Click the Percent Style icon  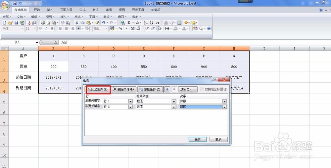point(120,28)
